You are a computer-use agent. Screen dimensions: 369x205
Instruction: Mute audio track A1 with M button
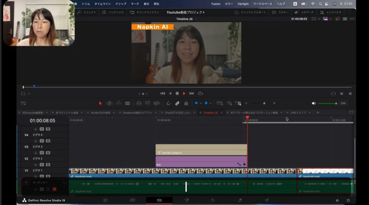(54, 189)
